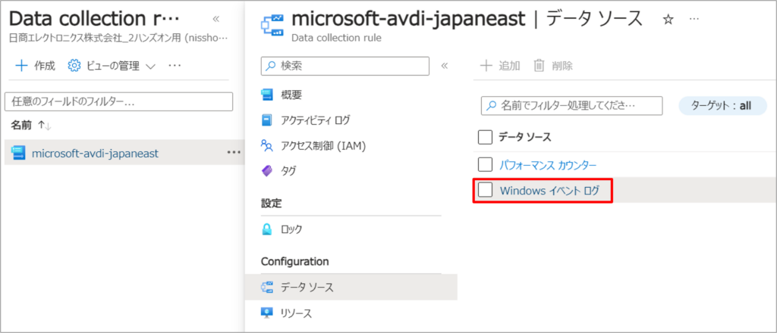Focus the 任意のフィールドのフィルター input
The image size is (777, 333).
118,101
